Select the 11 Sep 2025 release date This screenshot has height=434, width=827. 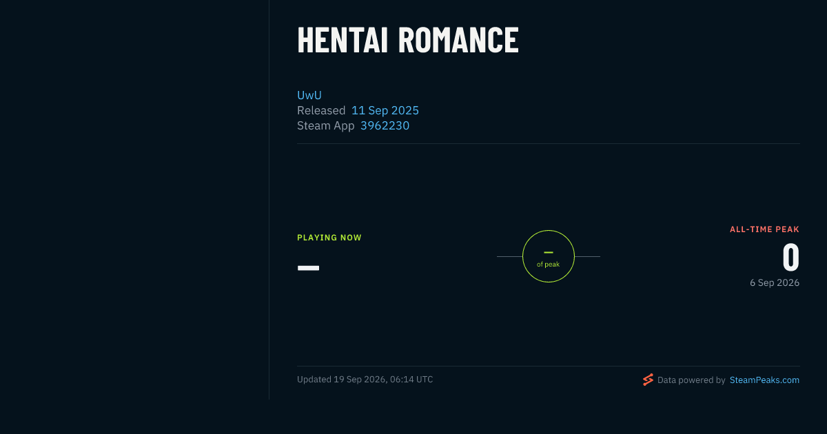click(385, 110)
